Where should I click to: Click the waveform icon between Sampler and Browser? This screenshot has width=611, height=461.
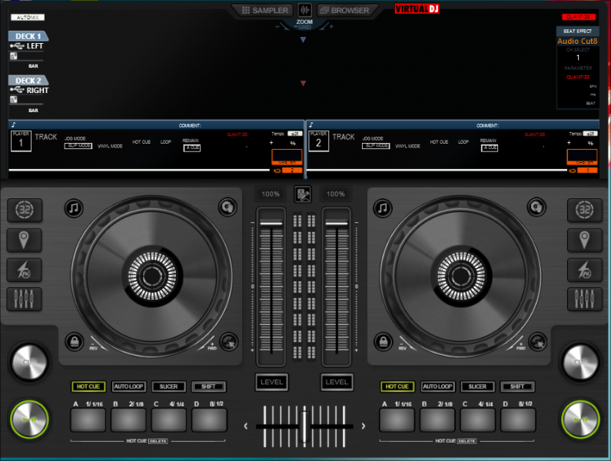pos(304,10)
